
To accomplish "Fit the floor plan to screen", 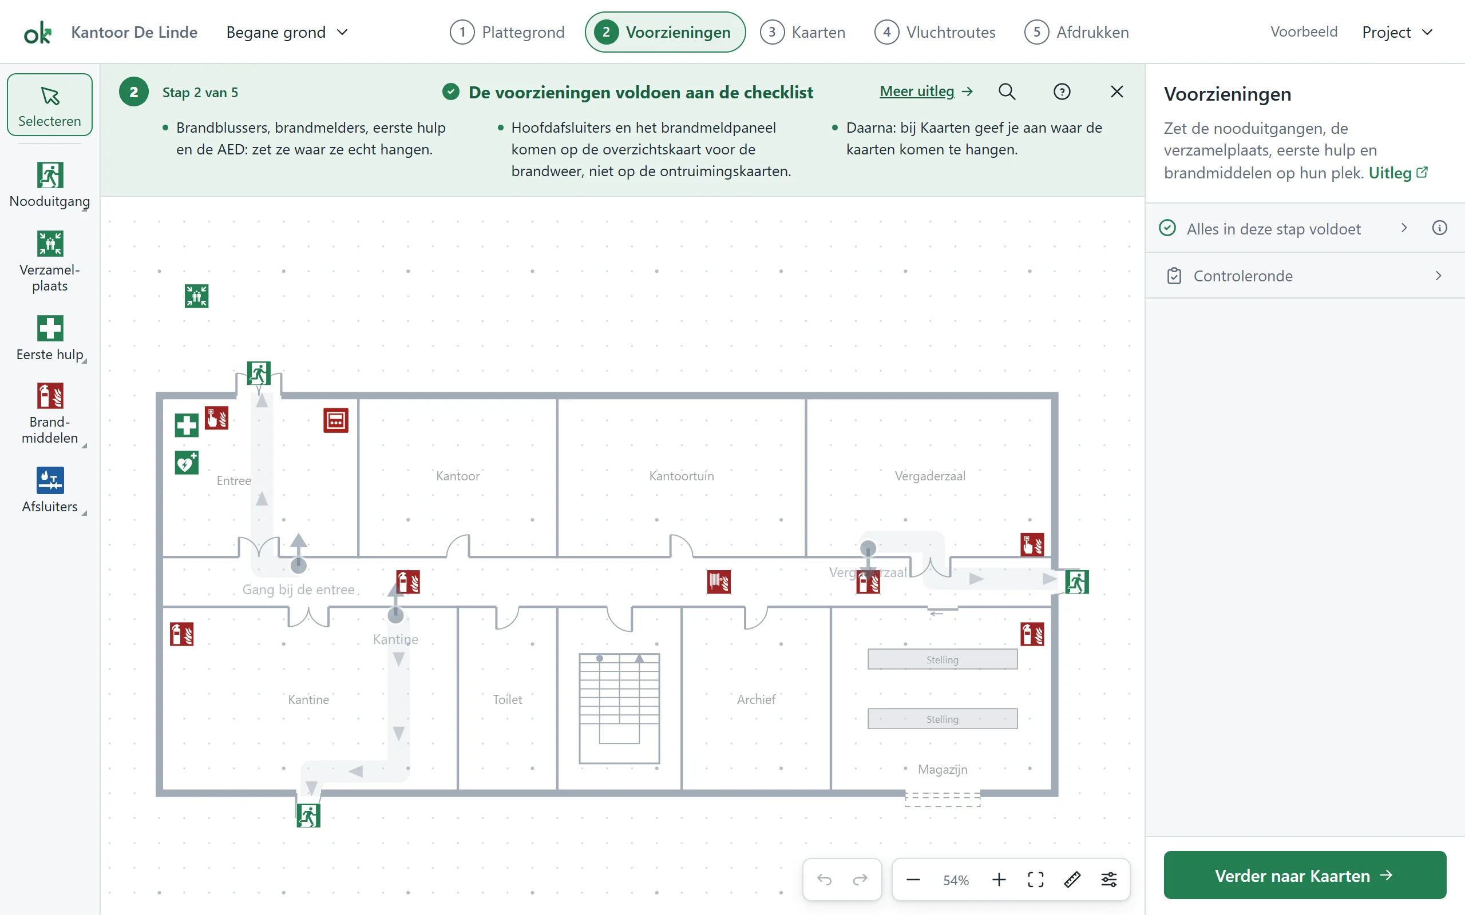I will point(1036,880).
